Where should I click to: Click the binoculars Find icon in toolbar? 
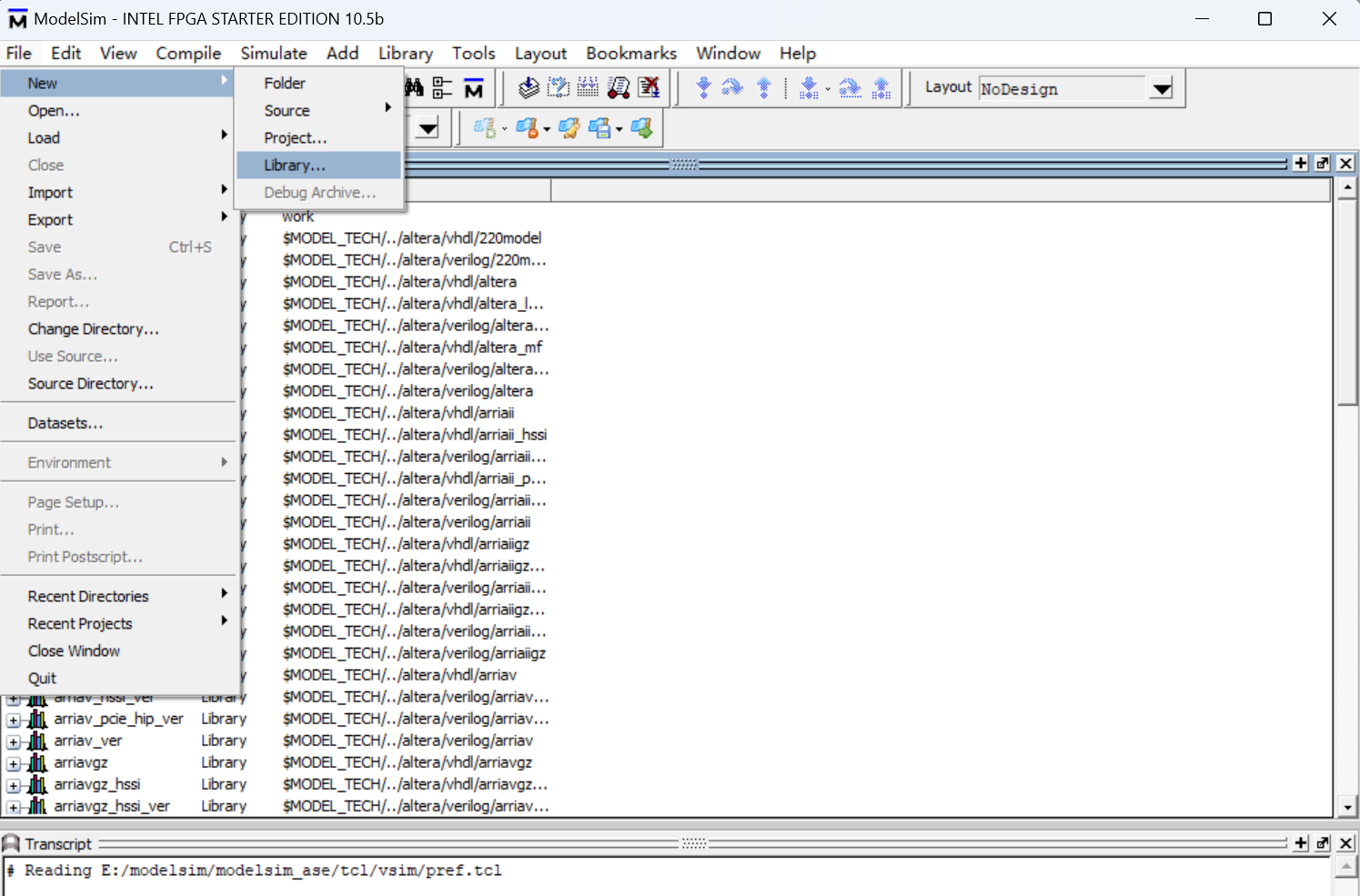click(414, 87)
